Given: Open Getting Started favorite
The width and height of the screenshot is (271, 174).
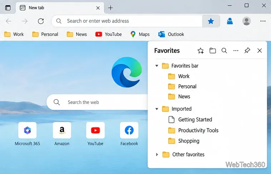Looking at the screenshot, I should click(190, 120).
